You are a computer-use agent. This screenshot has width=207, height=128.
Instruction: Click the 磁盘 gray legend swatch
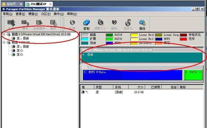[x=85, y=35]
